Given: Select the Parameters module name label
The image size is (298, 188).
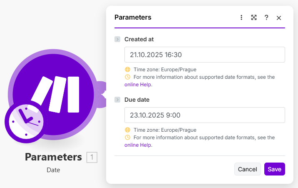Looking at the screenshot, I should 53,157.
